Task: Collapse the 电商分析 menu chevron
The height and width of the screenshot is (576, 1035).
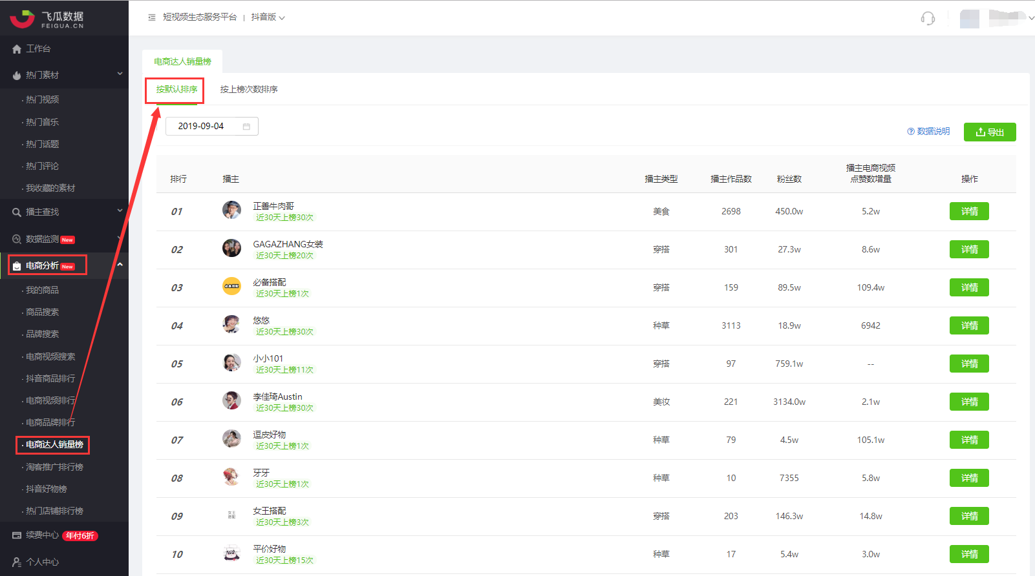Action: pos(120,265)
